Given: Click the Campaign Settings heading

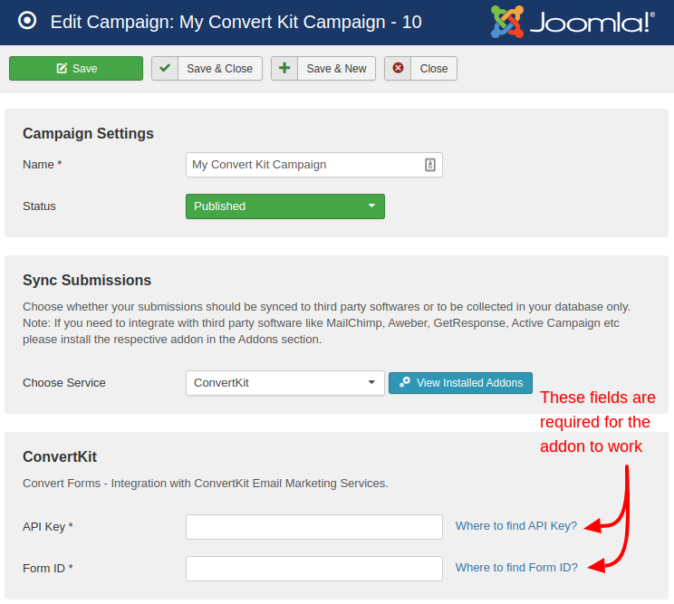Looking at the screenshot, I should pos(88,134).
